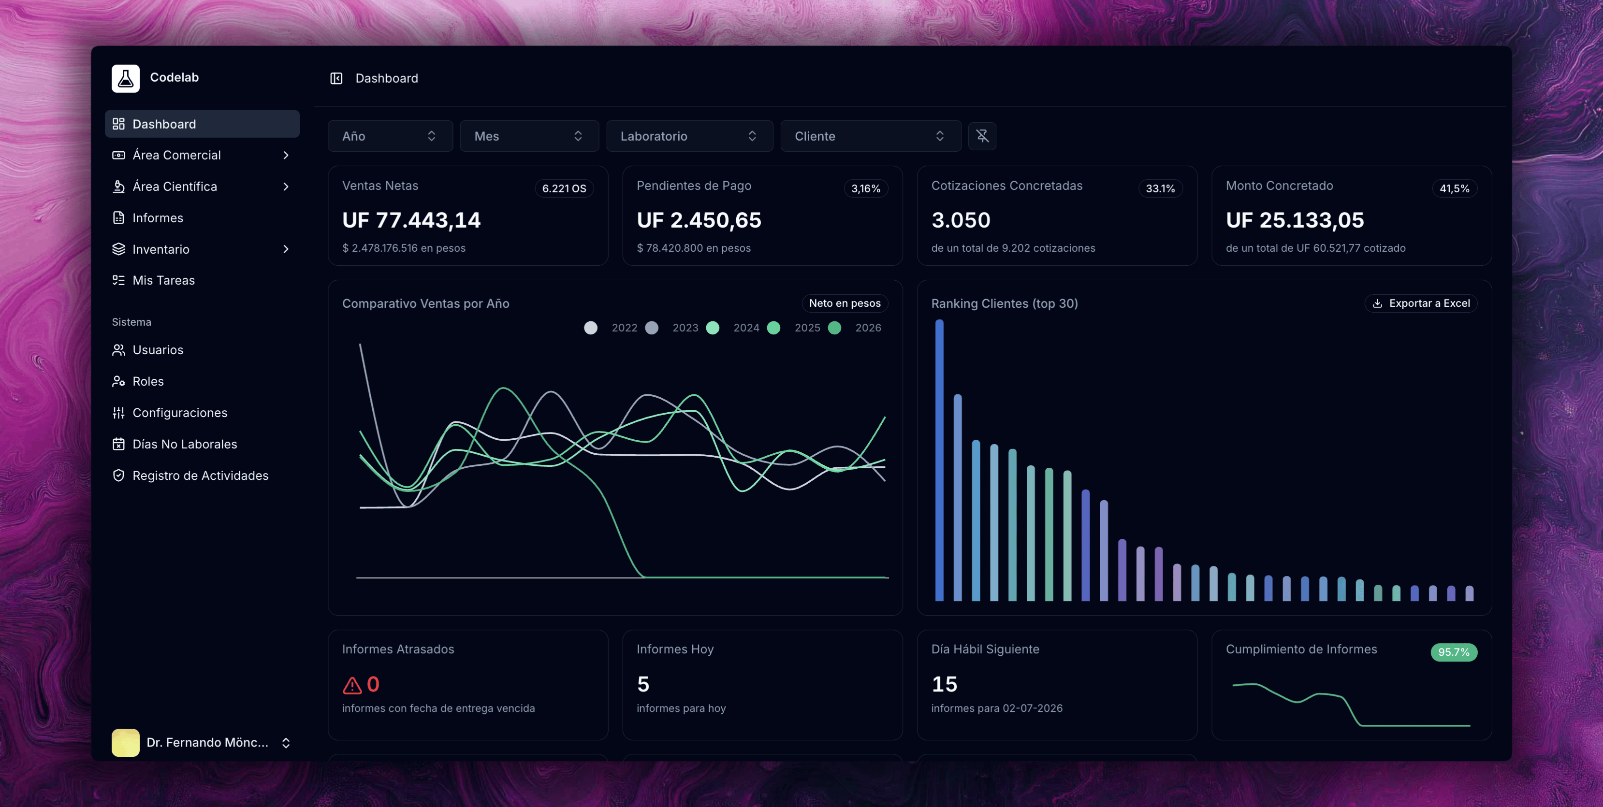The width and height of the screenshot is (1603, 807).
Task: Click the tallest bar in Ranking Clientes chart
Action: coord(939,461)
